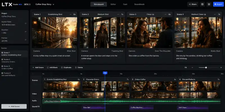Select the Sits and Reflects timeline clip
225x112 pixels.
199,84
